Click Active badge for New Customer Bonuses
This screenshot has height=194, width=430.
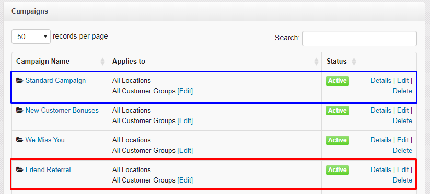[x=338, y=111]
